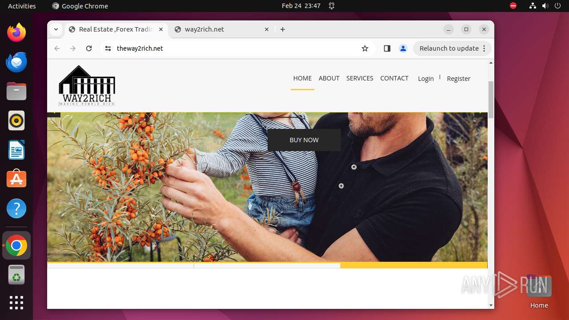Viewport: 569px width, 320px height.
Task: Close the Real Estate, Forex Trading tab
Action: pos(161,29)
